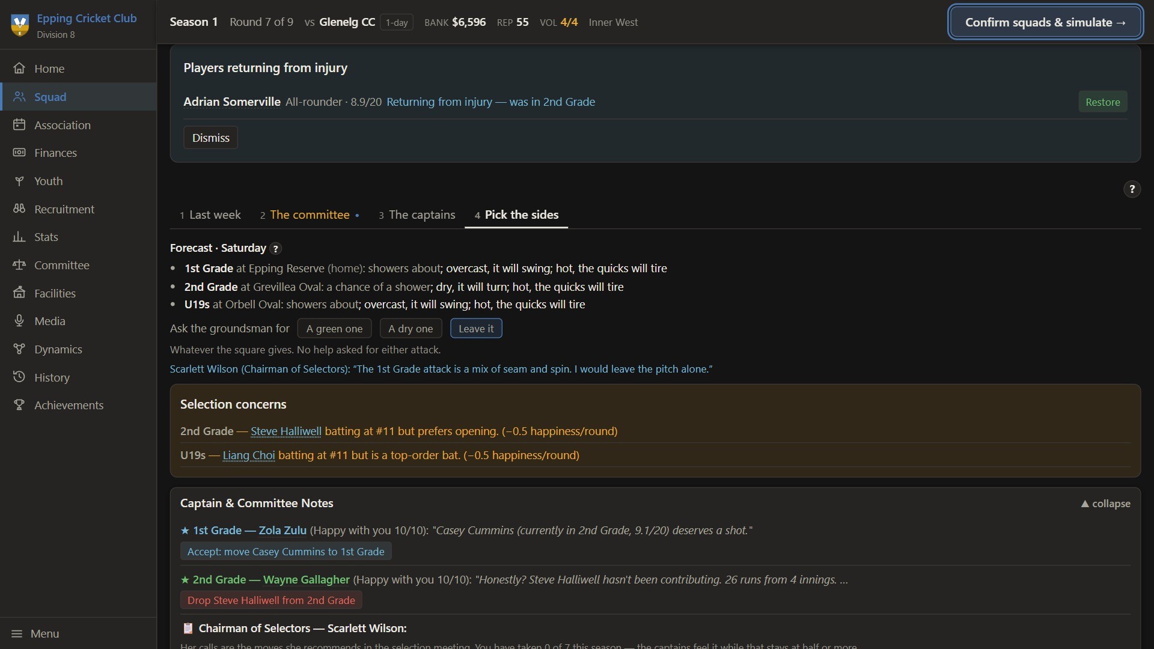Click the BANK $6,596 balance
Screen dimensions: 1154x649
tap(455, 22)
